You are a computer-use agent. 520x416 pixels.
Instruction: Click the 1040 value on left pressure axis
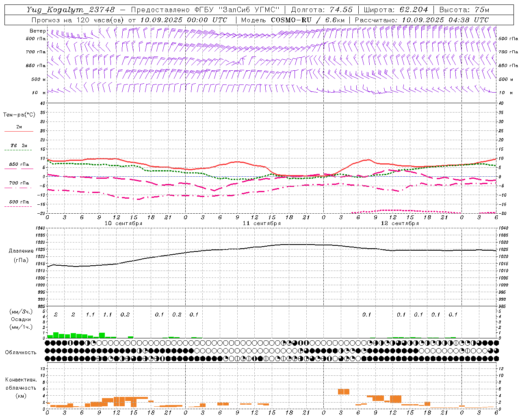pyautogui.click(x=41, y=228)
